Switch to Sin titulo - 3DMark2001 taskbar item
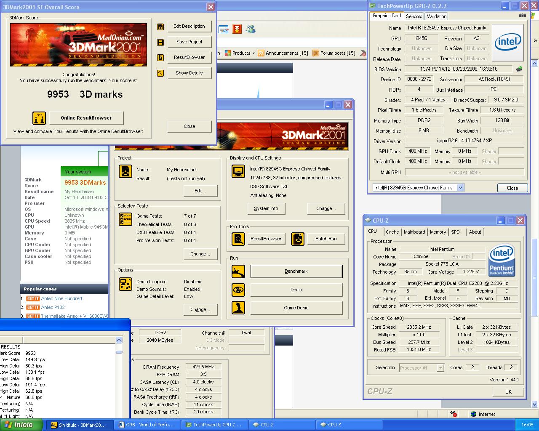The image size is (539, 431). [x=79, y=425]
